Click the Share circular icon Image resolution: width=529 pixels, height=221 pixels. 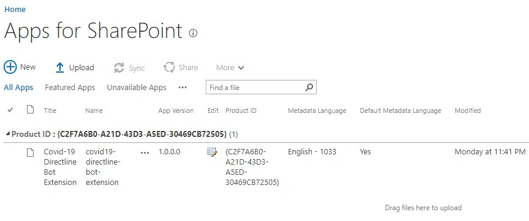[169, 67]
